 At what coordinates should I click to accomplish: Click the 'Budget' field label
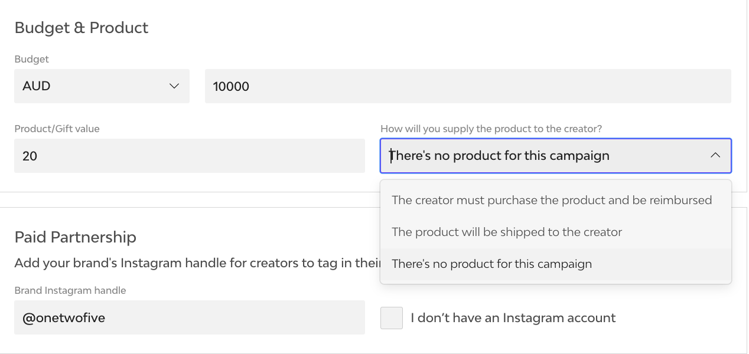point(31,59)
